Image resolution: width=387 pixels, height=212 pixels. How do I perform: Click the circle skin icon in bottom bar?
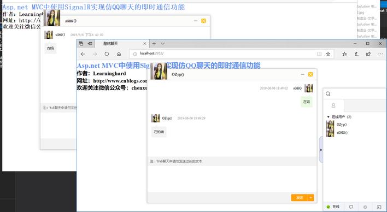point(365,207)
